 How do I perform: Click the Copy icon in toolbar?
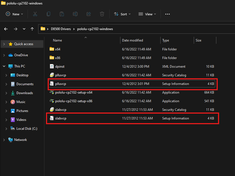pos(49,14)
